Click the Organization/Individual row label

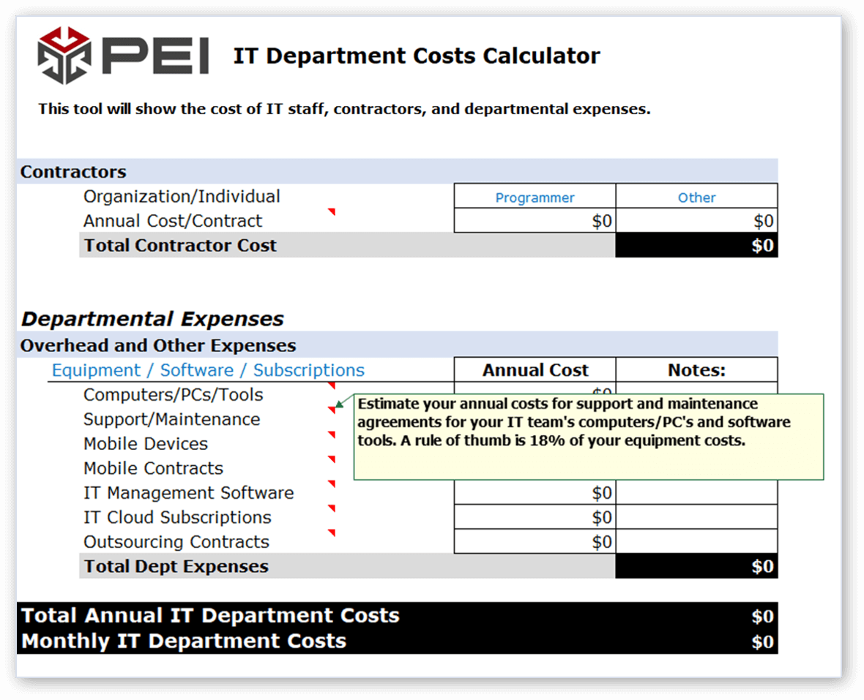(x=182, y=196)
